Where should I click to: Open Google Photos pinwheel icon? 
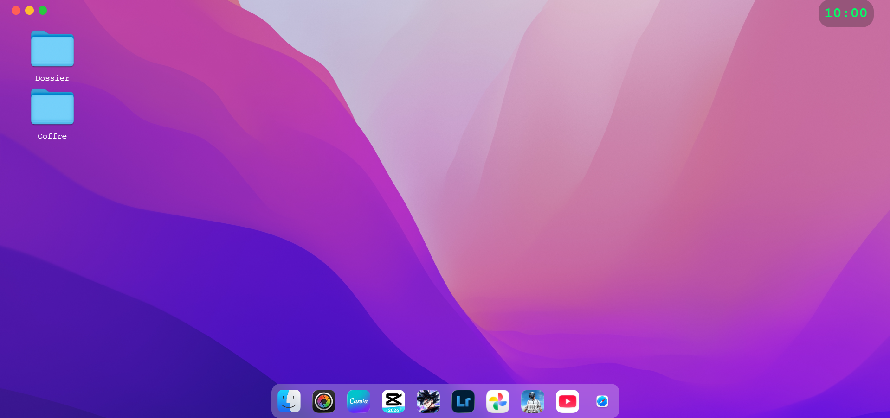[497, 401]
